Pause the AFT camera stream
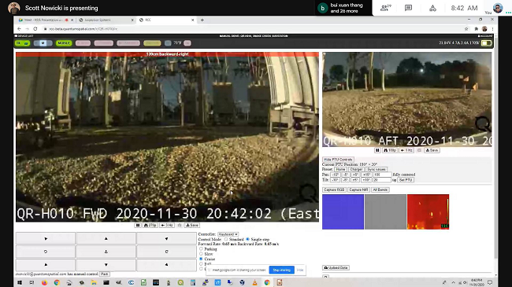The height and width of the screenshot is (287, 512). (377, 150)
